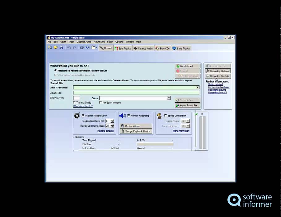Click the blank folder toolbar icon
Screen dimensions: 281x217
[93, 48]
